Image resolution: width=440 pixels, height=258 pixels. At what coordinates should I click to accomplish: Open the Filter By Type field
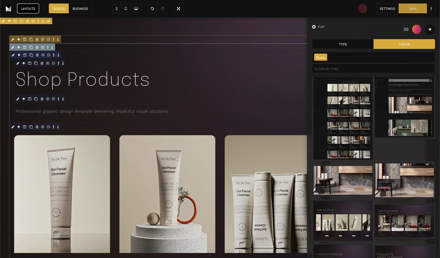[x=373, y=69]
